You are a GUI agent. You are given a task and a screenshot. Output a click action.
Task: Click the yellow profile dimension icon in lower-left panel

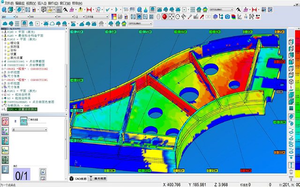pos(5,150)
